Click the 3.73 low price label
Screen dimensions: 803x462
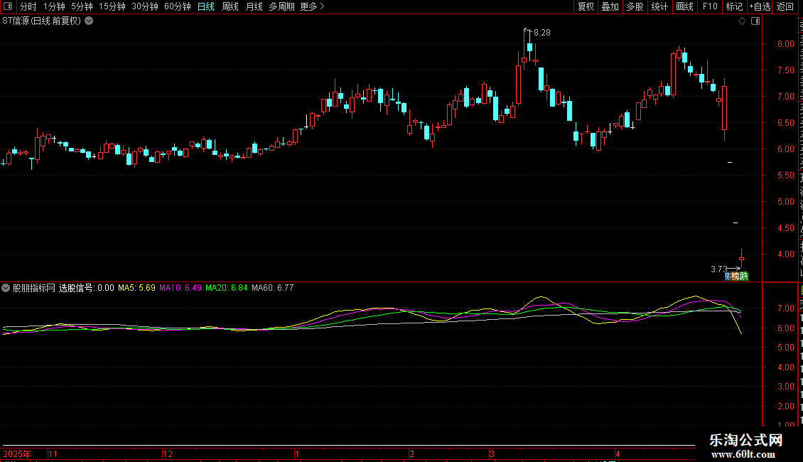pos(719,269)
